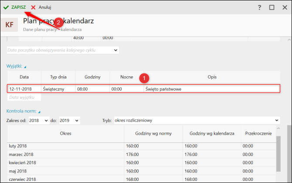Click the norm table's vertical scrollbar thumb

pyautogui.click(x=278, y=154)
